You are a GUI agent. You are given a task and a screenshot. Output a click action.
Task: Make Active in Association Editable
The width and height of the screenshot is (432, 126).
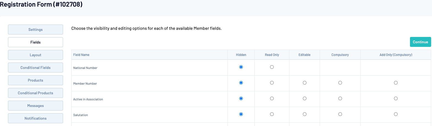[305, 98]
